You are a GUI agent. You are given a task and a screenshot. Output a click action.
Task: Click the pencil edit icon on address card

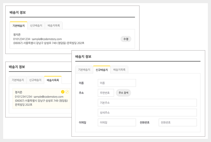pyautogui.click(x=67, y=92)
